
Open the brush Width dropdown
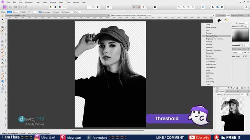(x=36, y=12)
